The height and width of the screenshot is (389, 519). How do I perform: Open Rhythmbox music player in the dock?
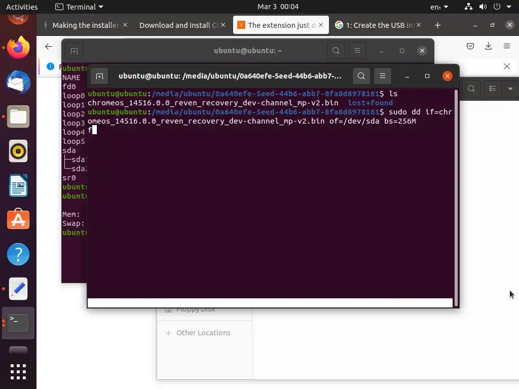[x=18, y=151]
